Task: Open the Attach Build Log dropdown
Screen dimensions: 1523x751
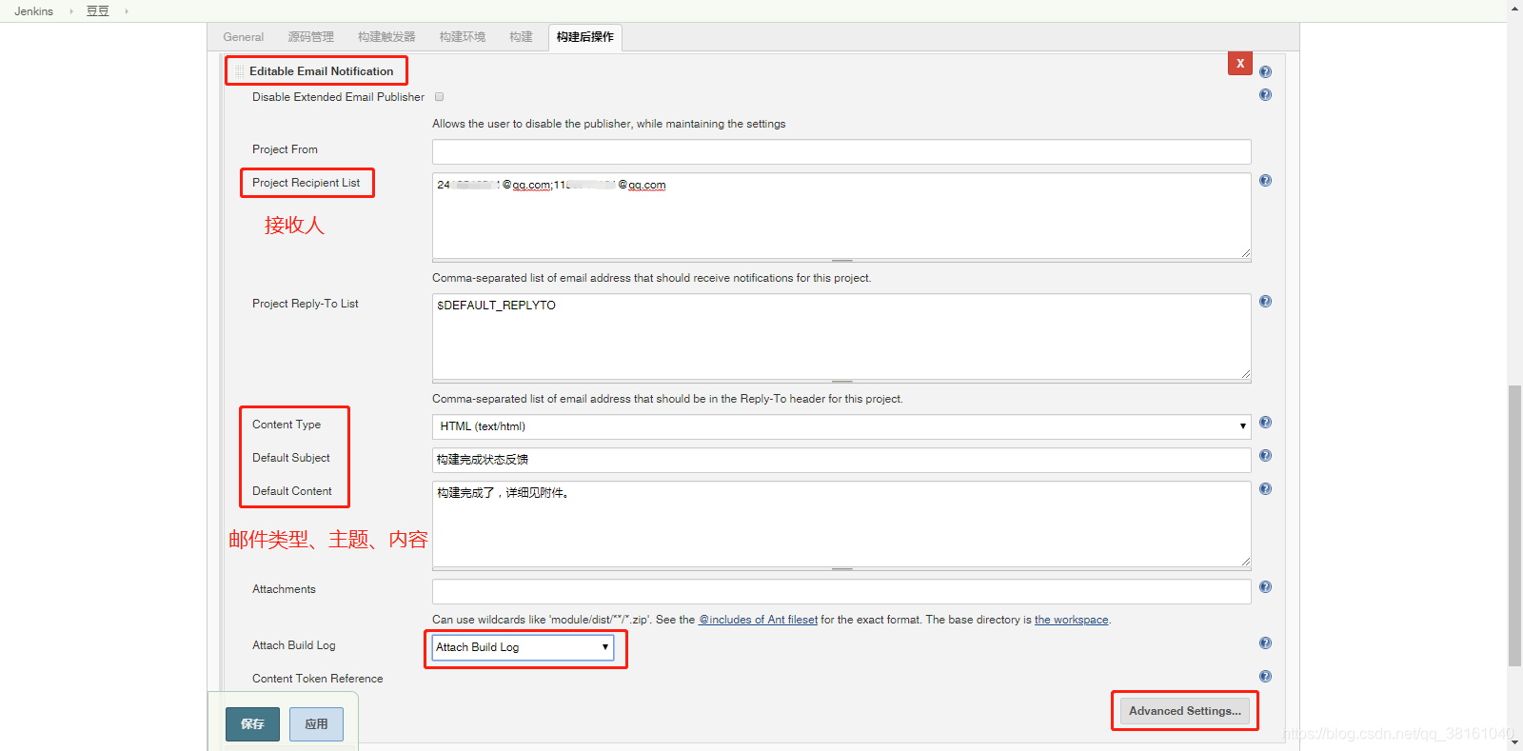Action: (523, 647)
